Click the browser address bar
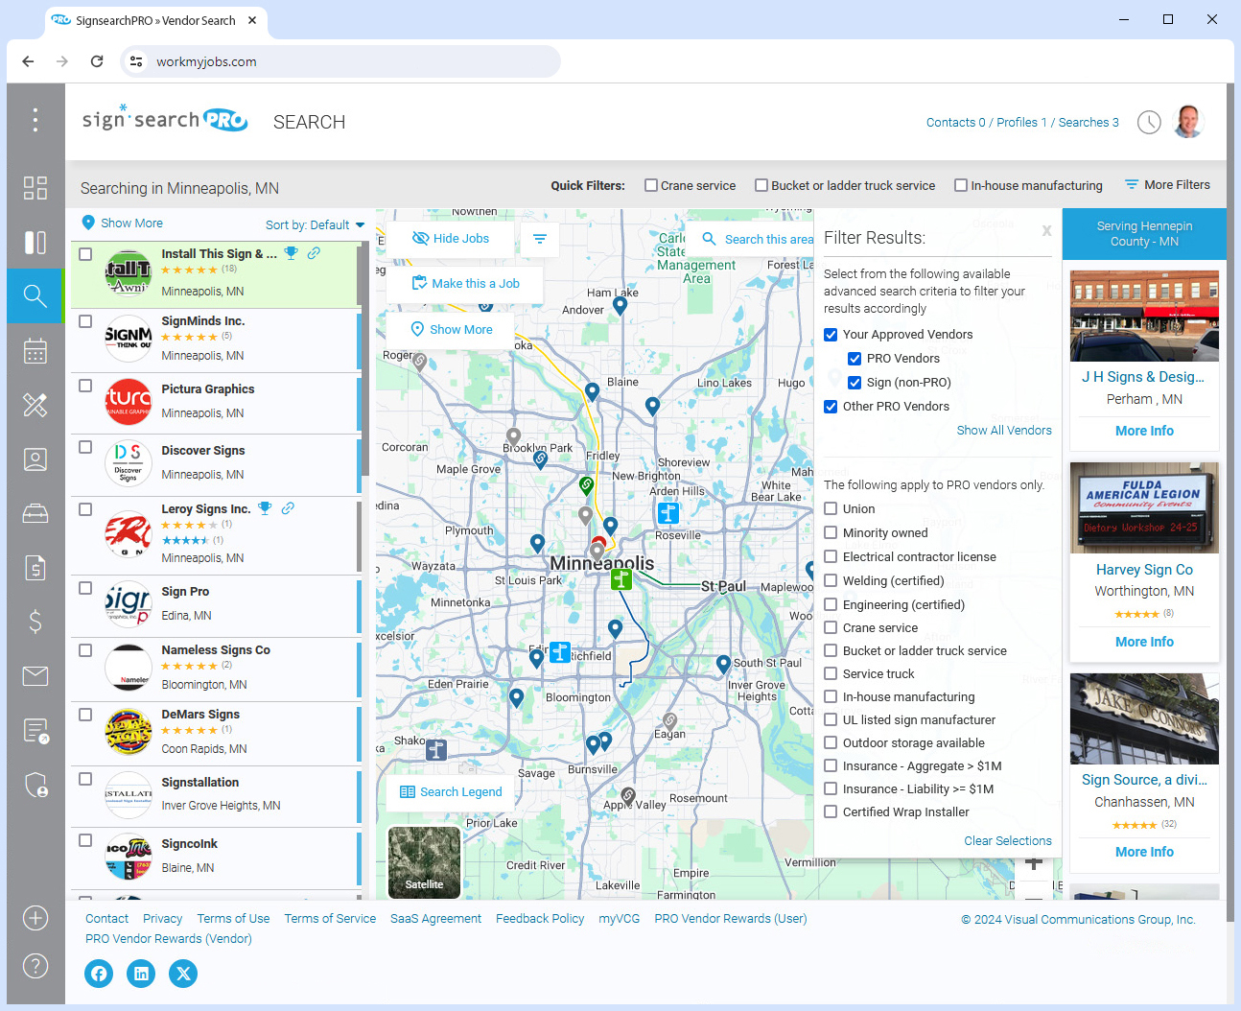This screenshot has width=1241, height=1011. (340, 61)
